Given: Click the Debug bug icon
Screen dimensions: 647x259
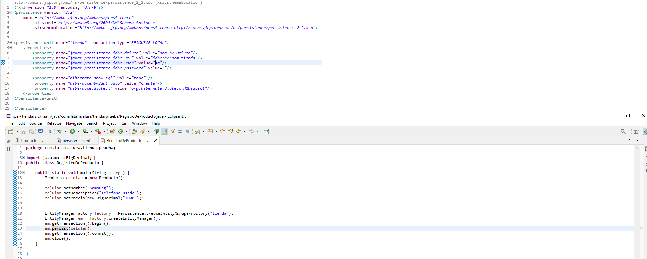Looking at the screenshot, I should 60,131.
